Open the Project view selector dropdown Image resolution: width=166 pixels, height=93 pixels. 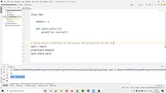pos(5,8)
